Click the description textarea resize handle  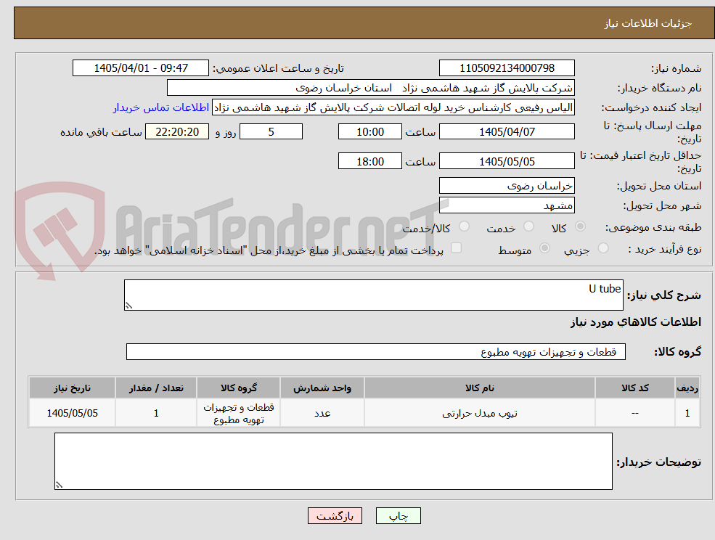128,306
